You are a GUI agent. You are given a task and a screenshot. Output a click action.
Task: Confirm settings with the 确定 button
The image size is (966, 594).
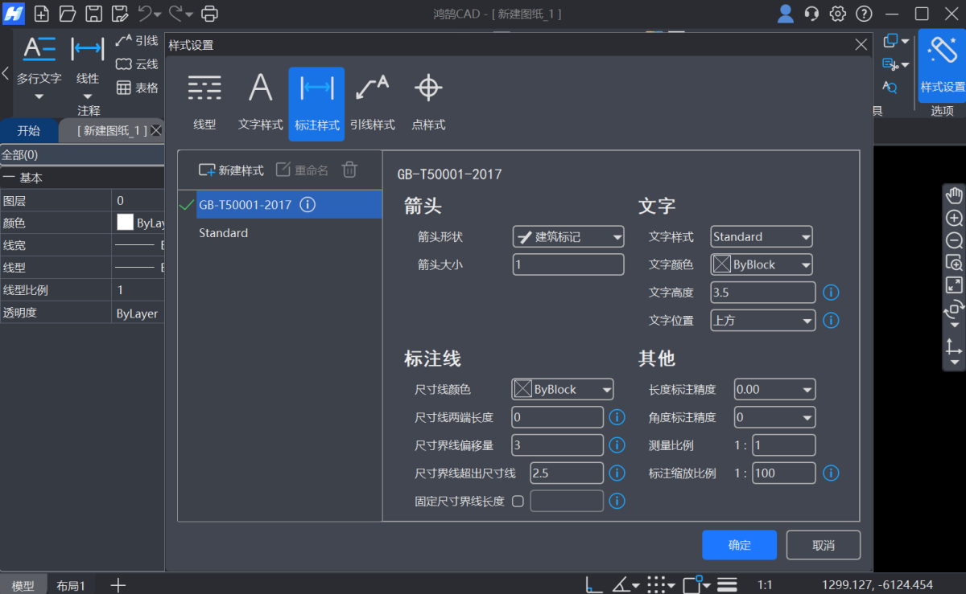(739, 545)
